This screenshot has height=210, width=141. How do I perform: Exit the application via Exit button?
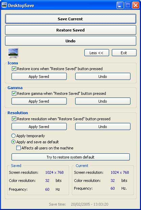coord(124,53)
